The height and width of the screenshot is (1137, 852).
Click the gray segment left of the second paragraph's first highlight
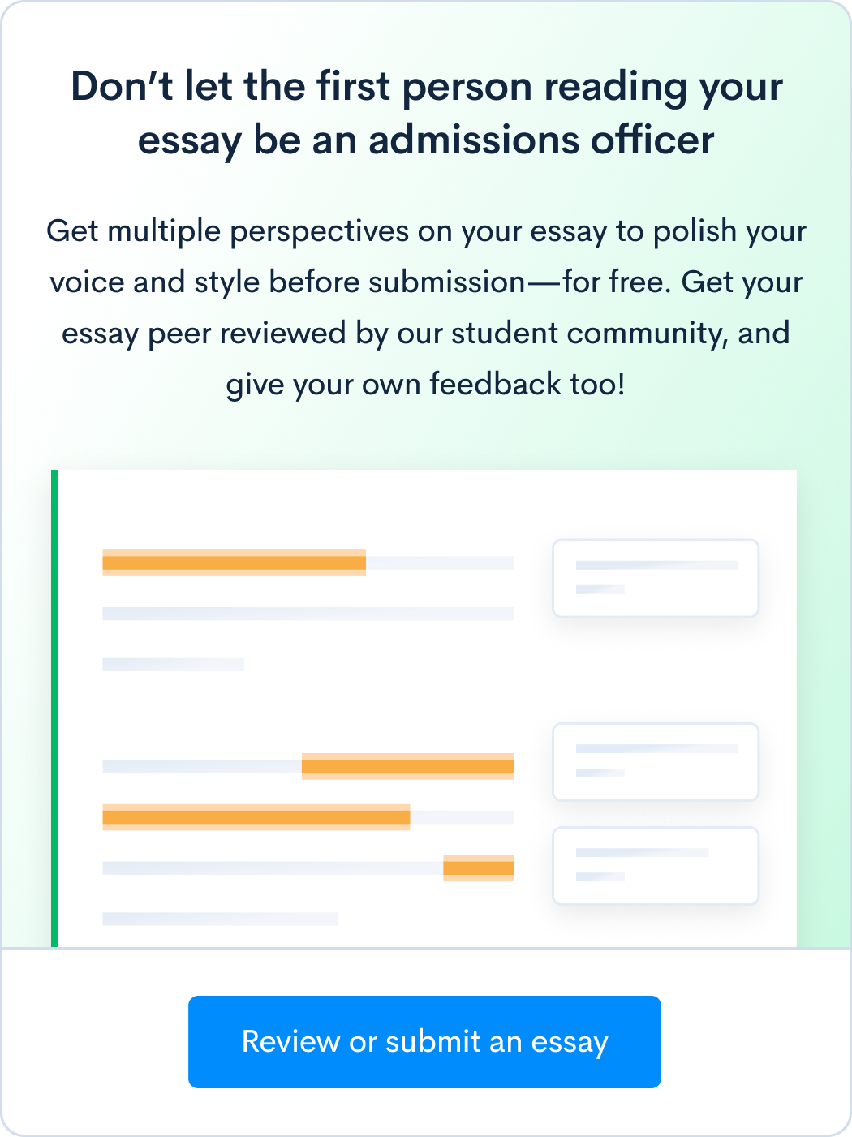[202, 766]
